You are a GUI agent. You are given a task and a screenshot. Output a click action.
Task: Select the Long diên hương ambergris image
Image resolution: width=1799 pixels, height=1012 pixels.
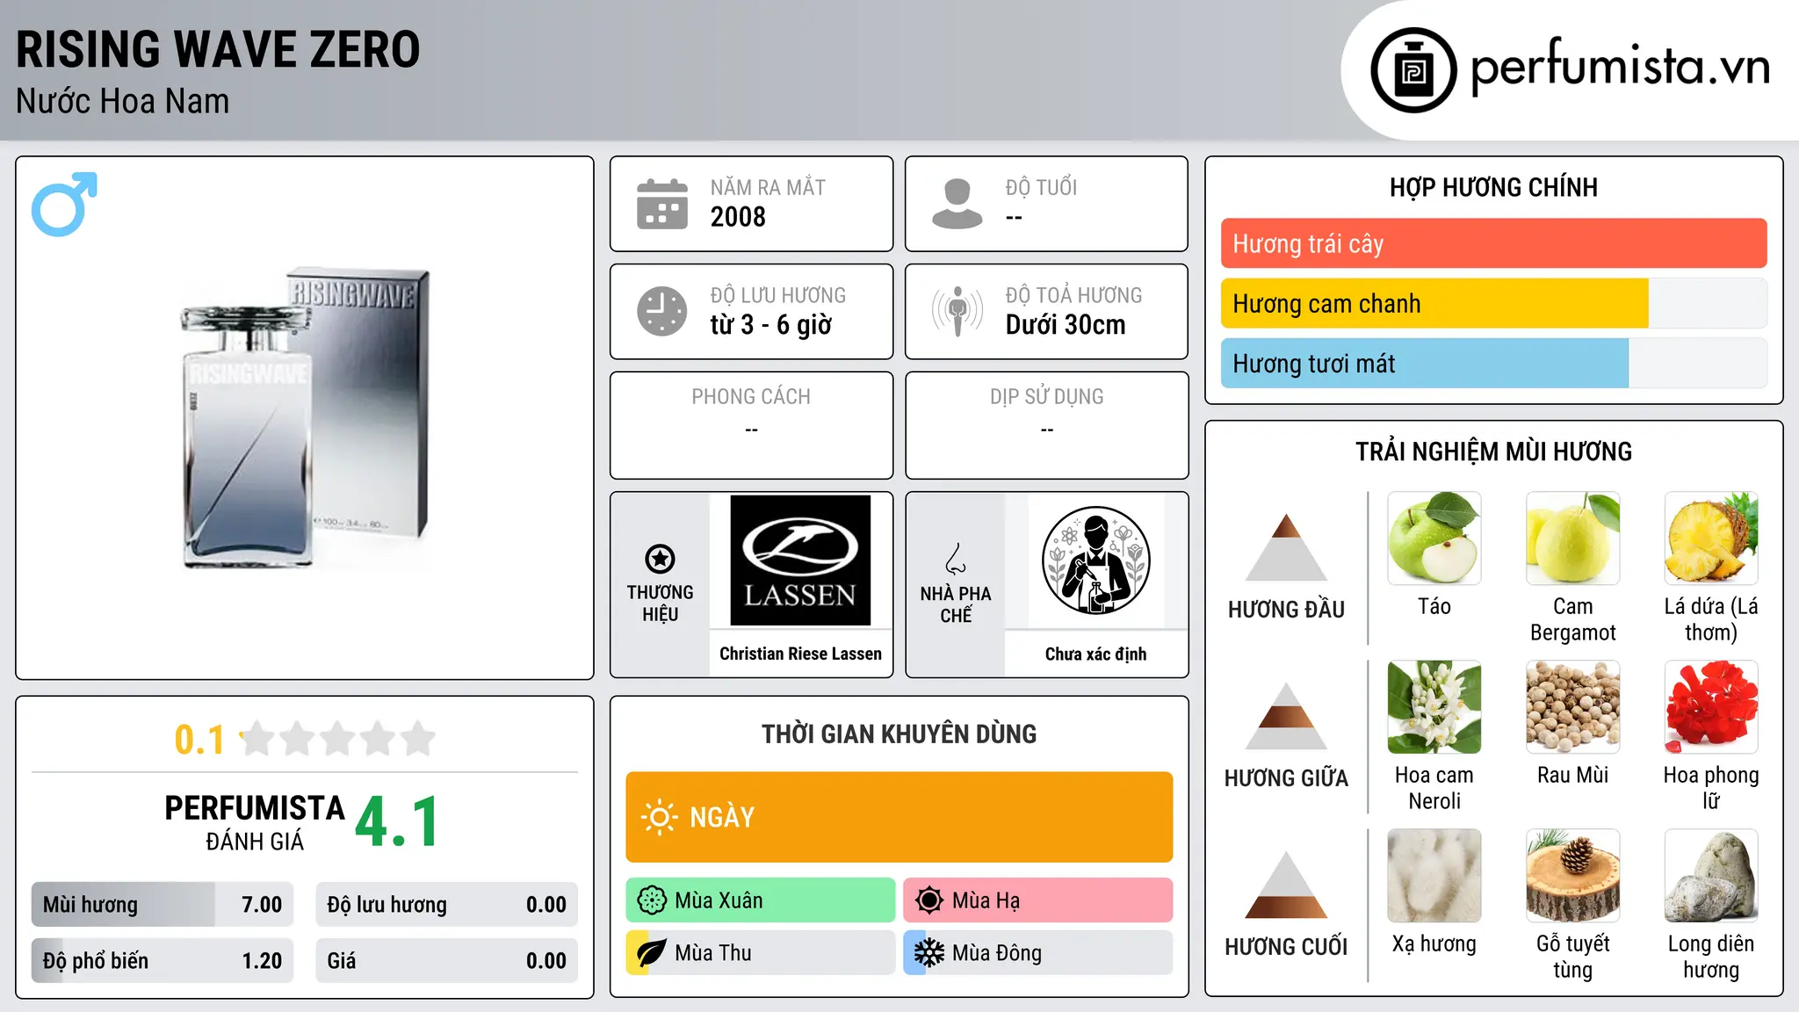click(x=1711, y=876)
